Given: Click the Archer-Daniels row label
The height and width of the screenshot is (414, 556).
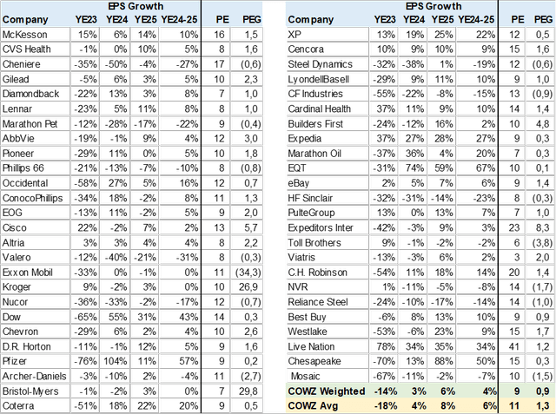Looking at the screenshot, I should pos(35,376).
